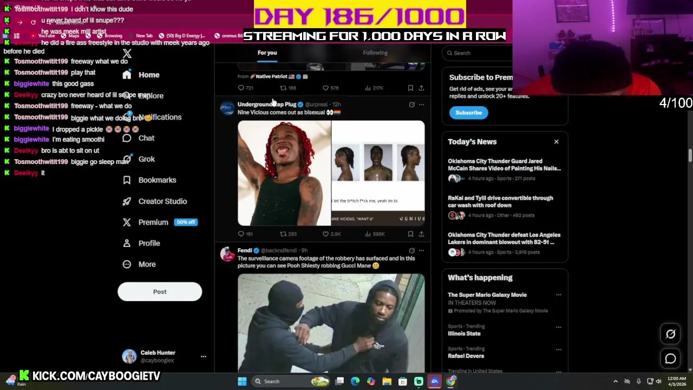The height and width of the screenshot is (390, 693).
Task: Open the Grok navigation item
Action: [139, 159]
